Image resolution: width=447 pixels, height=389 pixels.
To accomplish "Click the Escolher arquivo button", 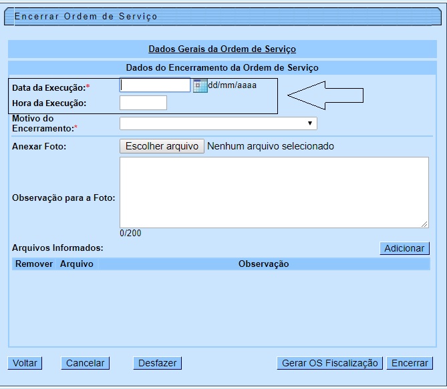I will (x=162, y=146).
